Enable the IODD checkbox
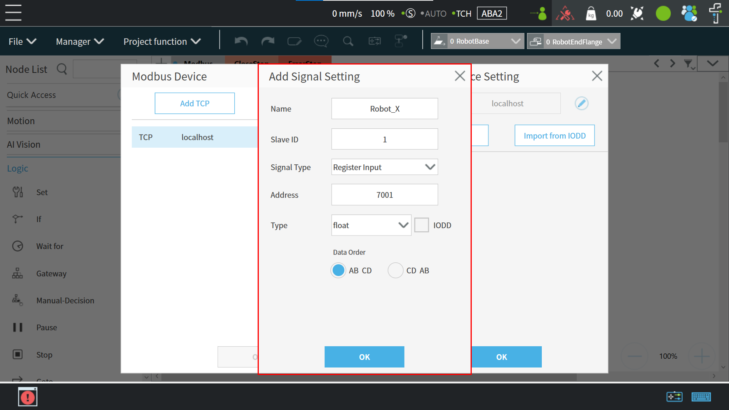The height and width of the screenshot is (410, 729). 422,225
